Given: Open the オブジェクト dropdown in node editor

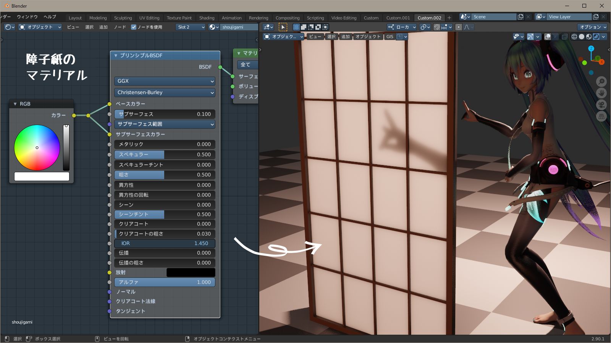Looking at the screenshot, I should (40, 27).
